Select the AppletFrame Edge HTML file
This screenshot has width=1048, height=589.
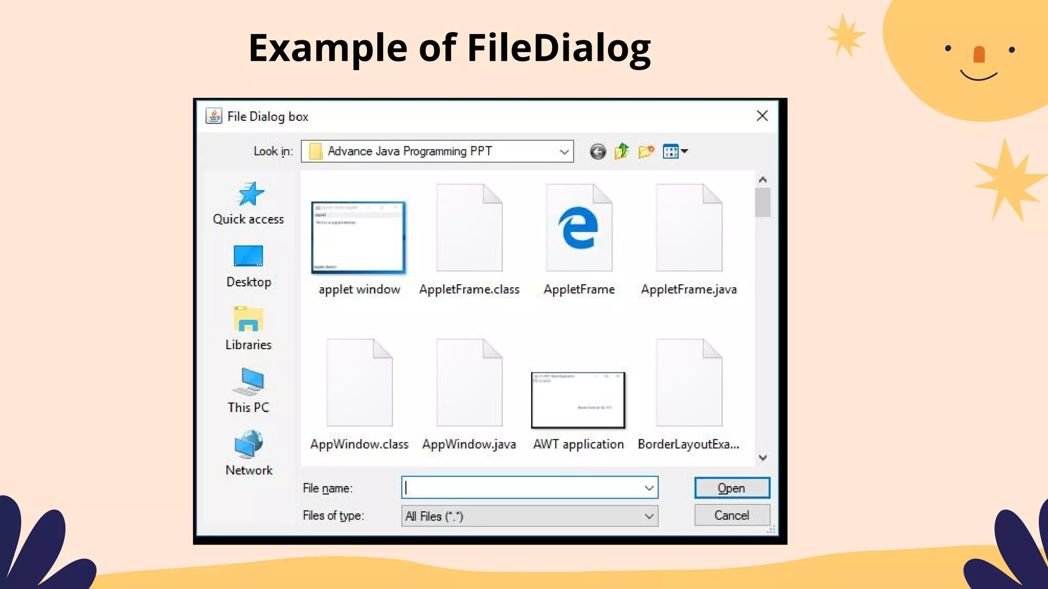point(579,240)
